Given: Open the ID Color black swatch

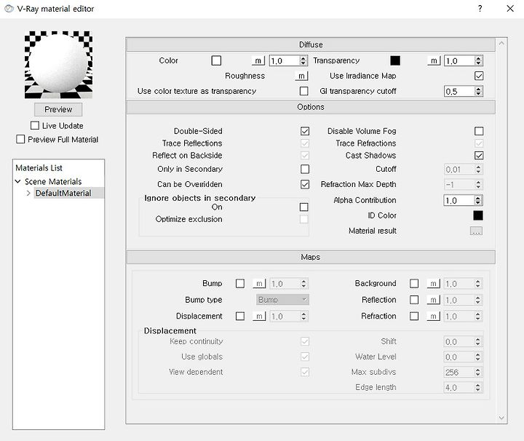Looking at the screenshot, I should pos(478,215).
